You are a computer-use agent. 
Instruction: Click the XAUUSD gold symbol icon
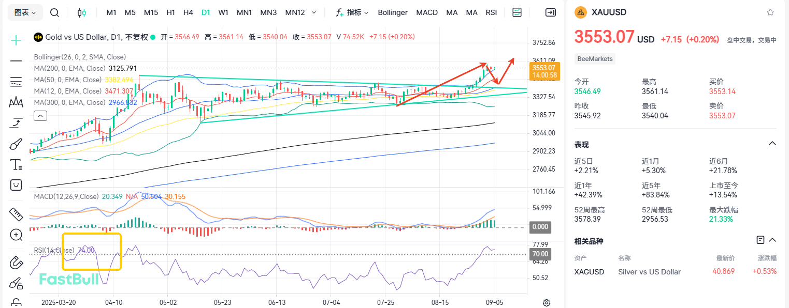580,12
